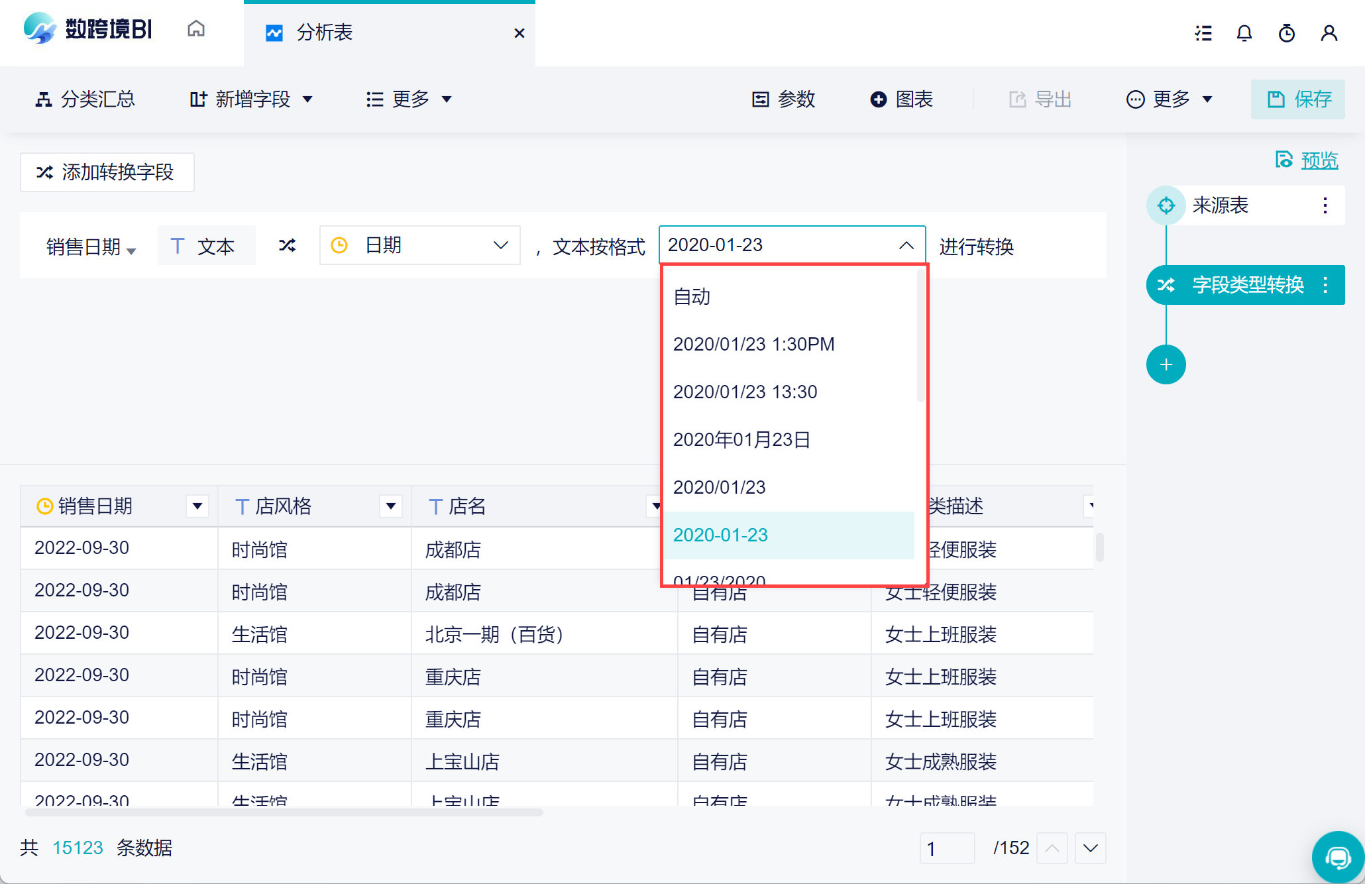Screen dimensions: 1365x884
Task: Go to next page with down arrow
Action: (1091, 848)
